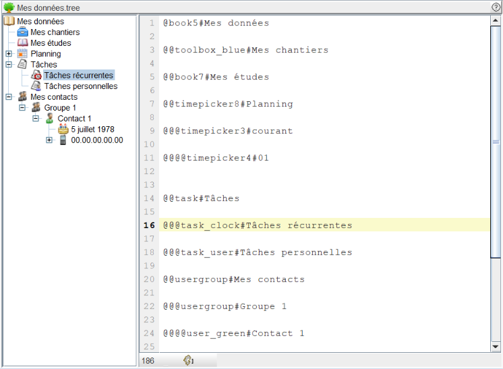Image resolution: width=503 pixels, height=369 pixels.
Task: Place cursor on '@@toolbox_blue#Mes chantiers' line
Action: point(245,50)
